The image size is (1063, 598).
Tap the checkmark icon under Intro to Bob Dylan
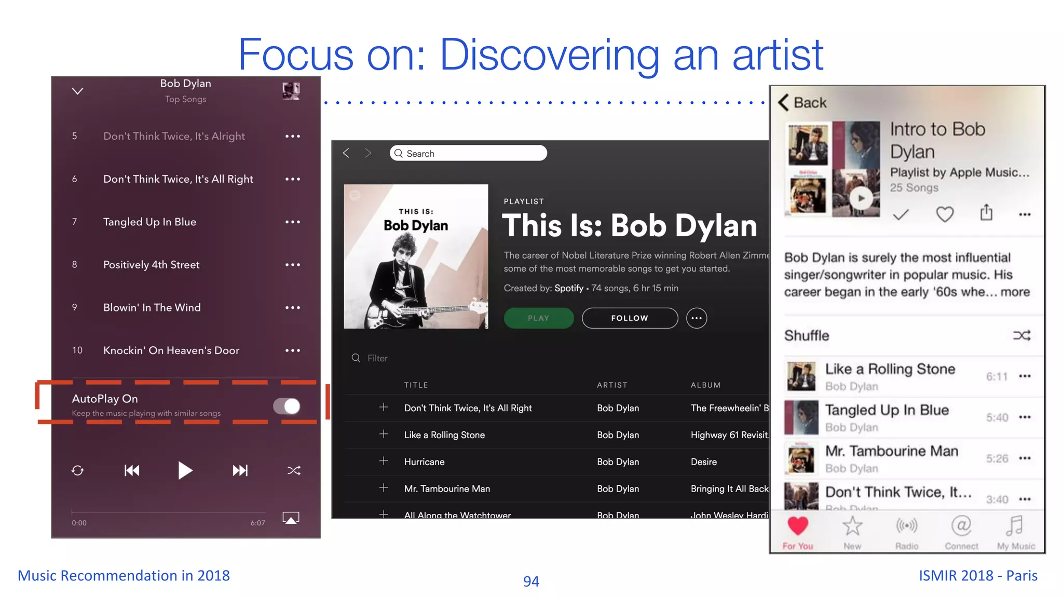coord(901,214)
